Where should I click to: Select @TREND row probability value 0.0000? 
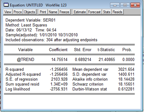coord(129,60)
